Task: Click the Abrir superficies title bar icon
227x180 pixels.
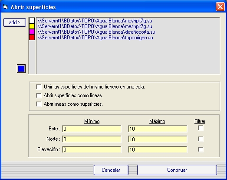Action: 5,7
